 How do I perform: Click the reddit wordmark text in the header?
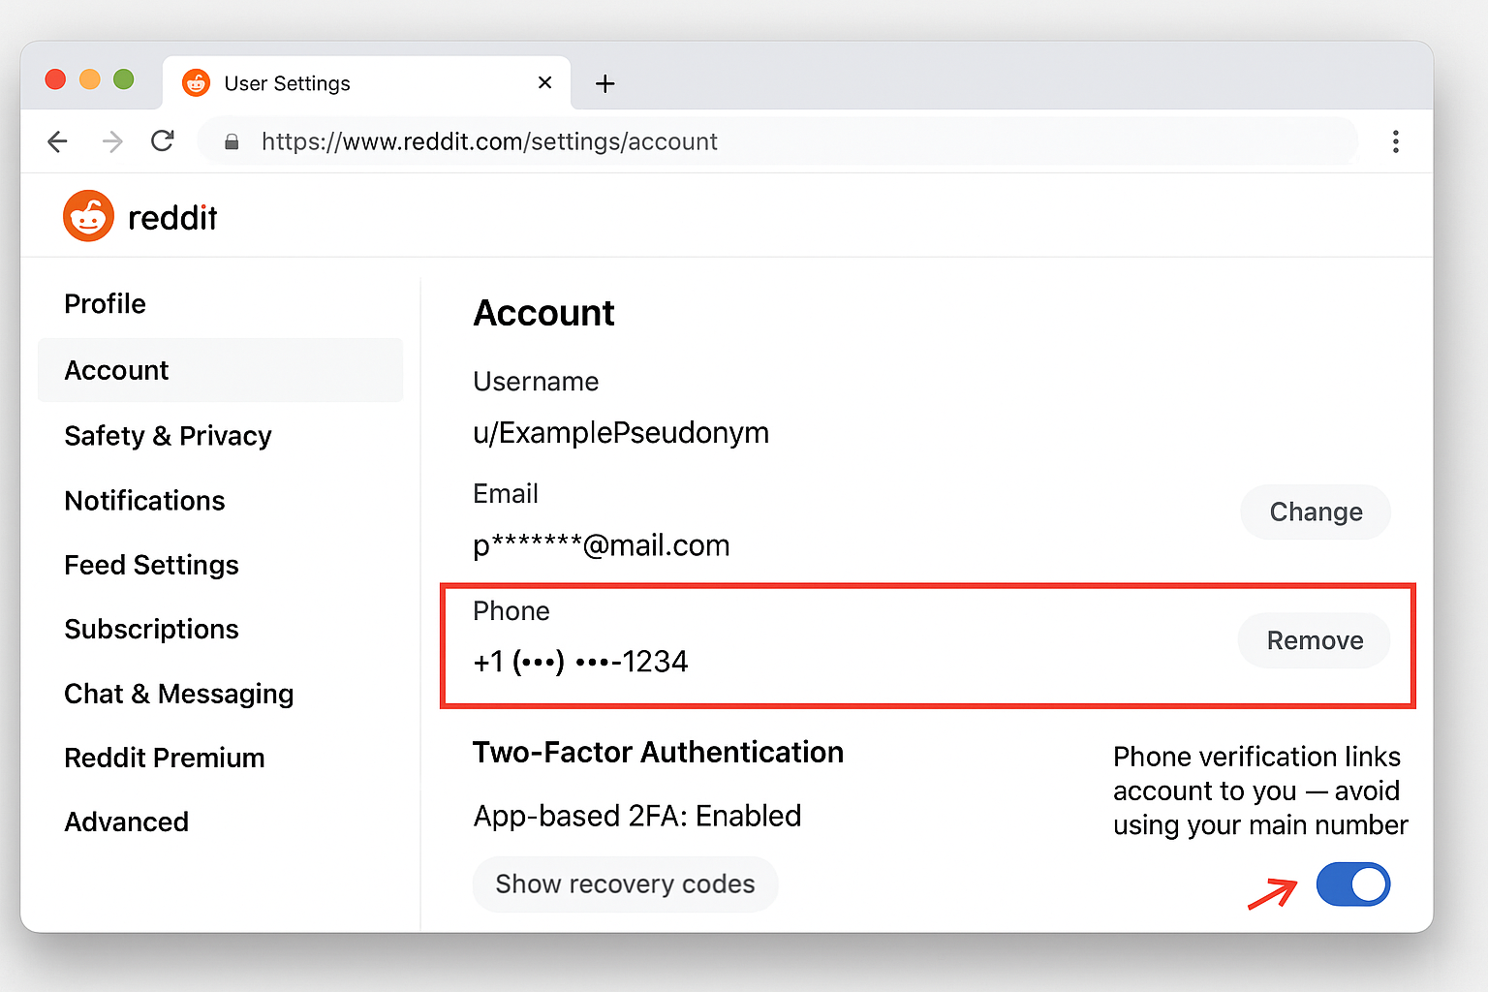(x=172, y=217)
